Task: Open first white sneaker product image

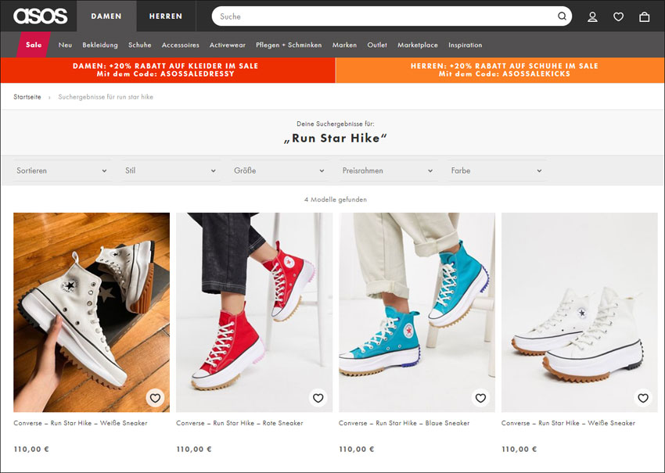Action: point(92,313)
